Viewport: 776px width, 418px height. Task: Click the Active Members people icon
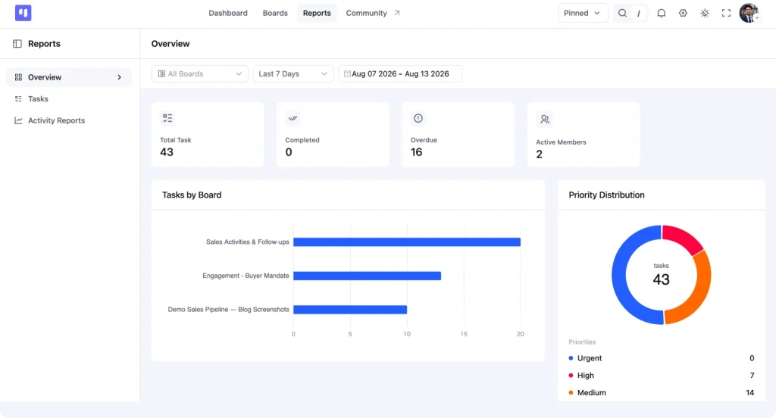tap(544, 119)
